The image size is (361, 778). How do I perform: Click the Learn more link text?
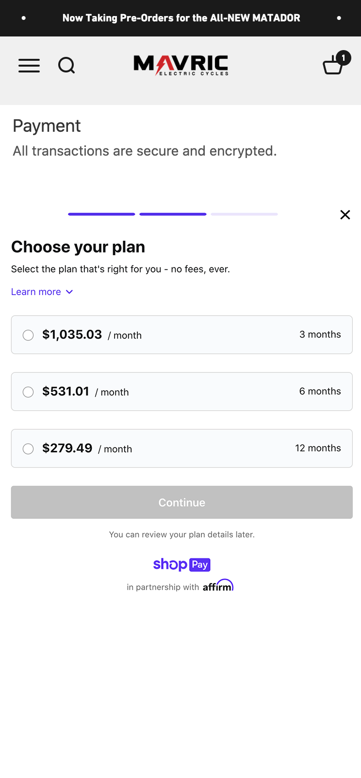pos(36,292)
